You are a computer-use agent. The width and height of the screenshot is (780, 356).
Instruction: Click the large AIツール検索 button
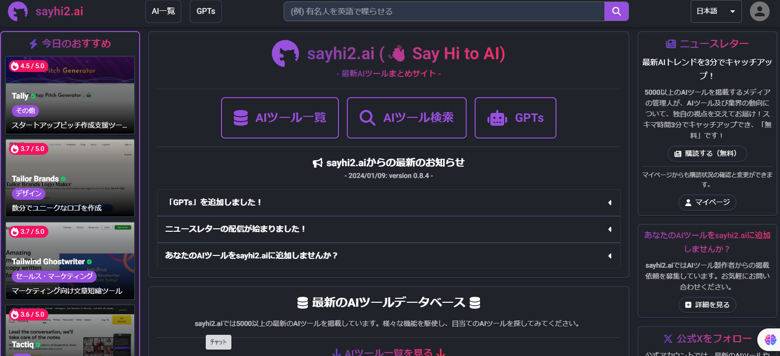point(407,118)
